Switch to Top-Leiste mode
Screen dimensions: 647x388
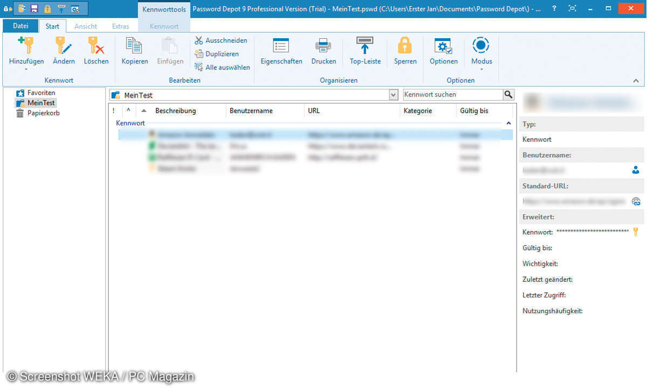tap(365, 51)
